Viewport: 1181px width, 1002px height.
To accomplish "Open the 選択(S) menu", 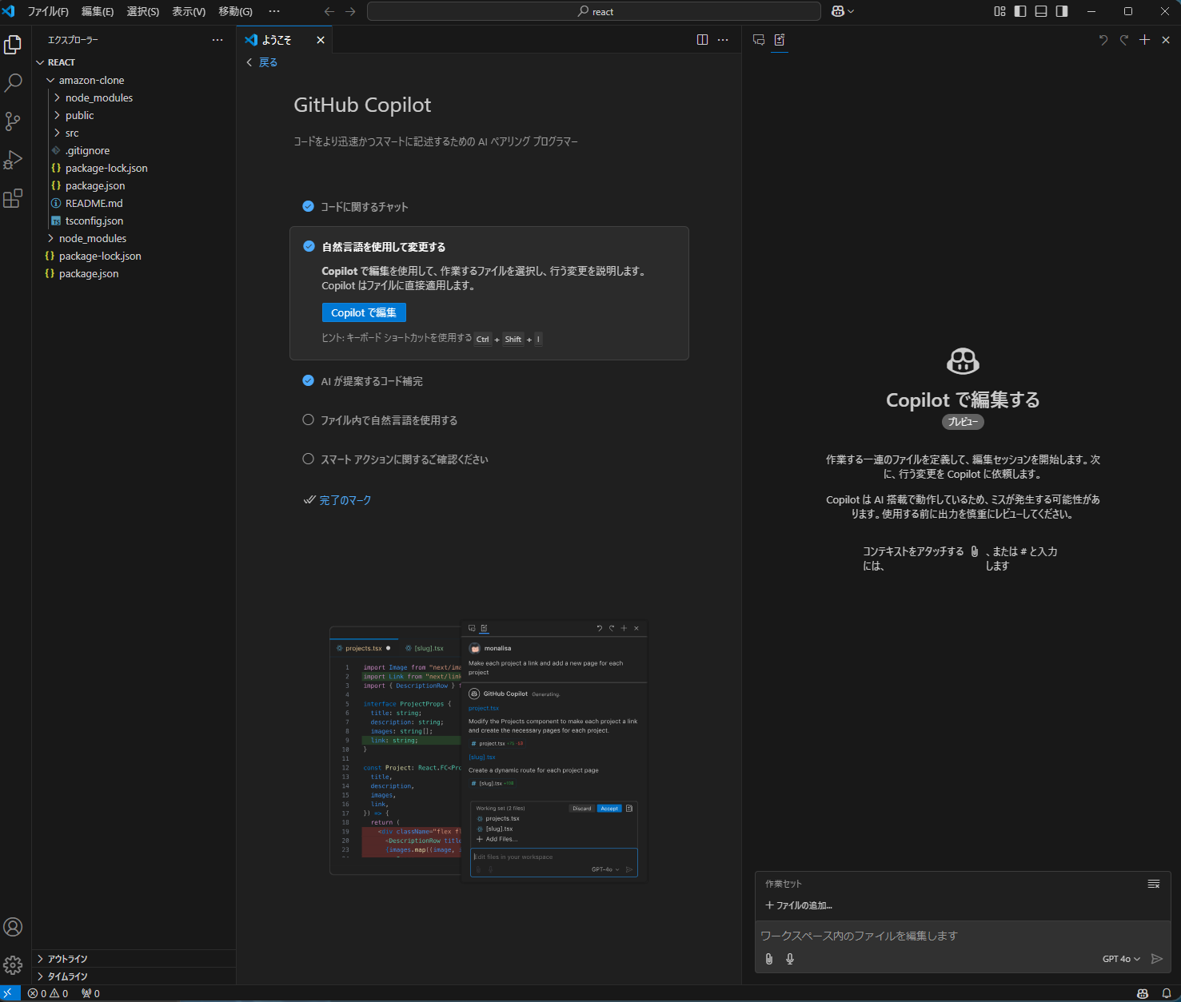I will coord(143,11).
